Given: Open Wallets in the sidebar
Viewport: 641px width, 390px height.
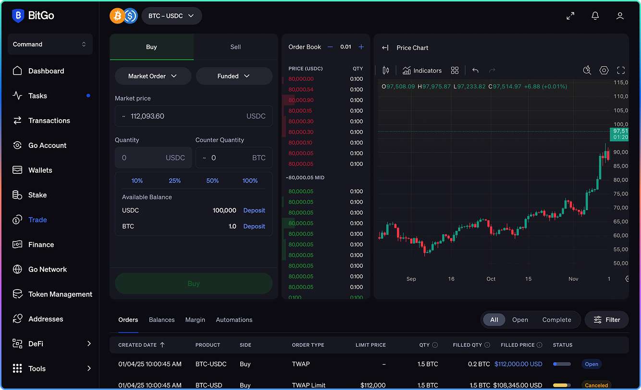Looking at the screenshot, I should (x=40, y=170).
